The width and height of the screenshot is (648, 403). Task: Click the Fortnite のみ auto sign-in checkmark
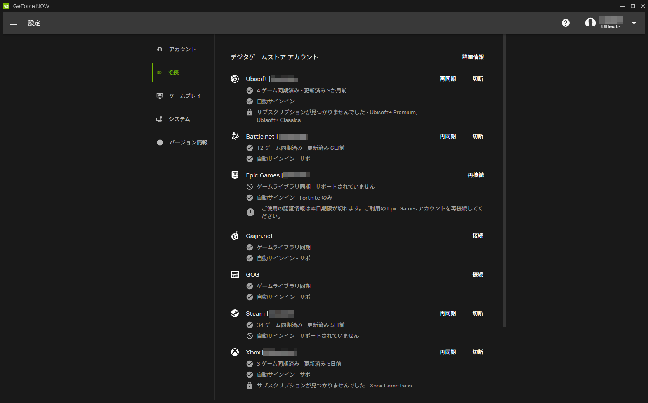(x=250, y=198)
